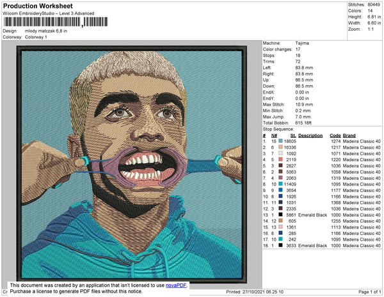Click 'Emerald Black' in stop row 13
Screen dimensions: 384x297
[313, 214]
